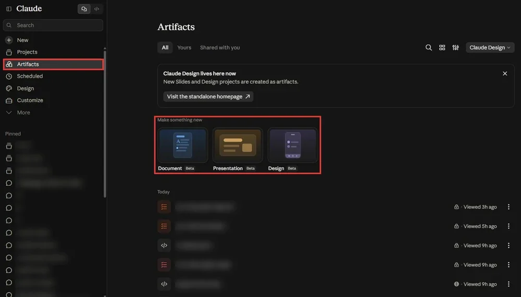The width and height of the screenshot is (521, 297).
Task: Open options menu for Viewed 5h ago row
Action: pos(508,226)
